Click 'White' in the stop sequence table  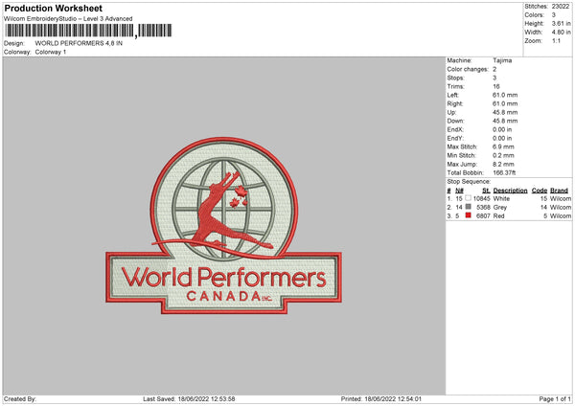[501, 198]
